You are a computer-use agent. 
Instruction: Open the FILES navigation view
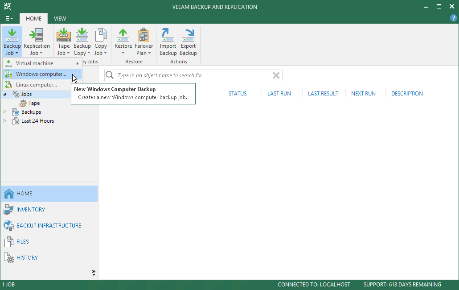click(x=49, y=242)
